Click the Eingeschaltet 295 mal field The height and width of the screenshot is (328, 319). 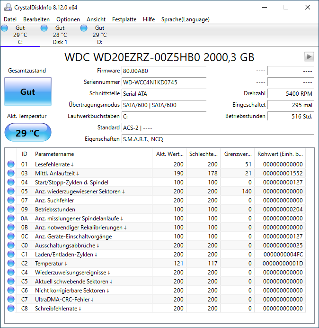click(291, 105)
